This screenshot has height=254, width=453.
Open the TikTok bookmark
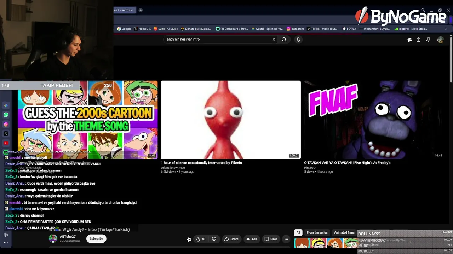(322, 29)
